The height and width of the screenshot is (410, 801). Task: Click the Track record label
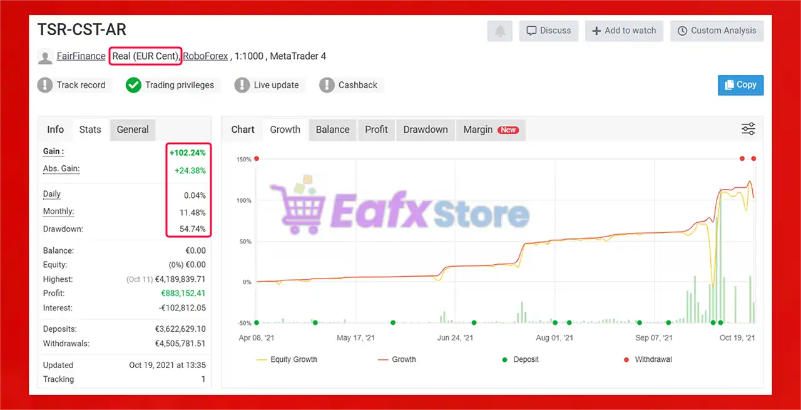click(81, 85)
